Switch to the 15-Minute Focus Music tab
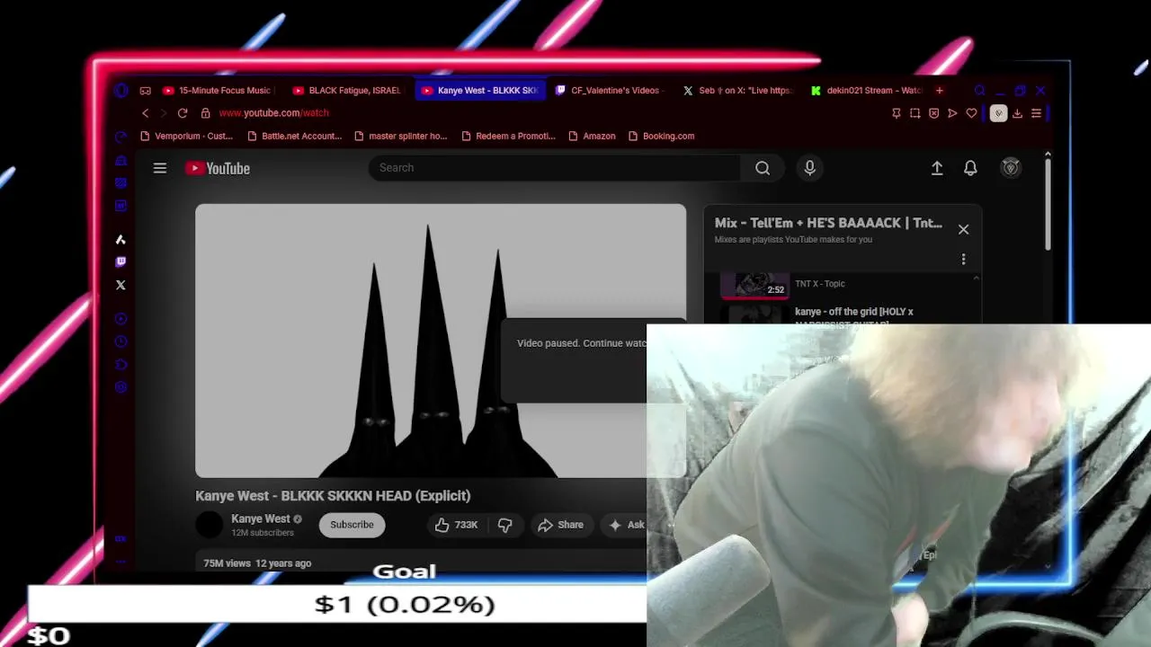This screenshot has height=647, width=1151. (216, 91)
